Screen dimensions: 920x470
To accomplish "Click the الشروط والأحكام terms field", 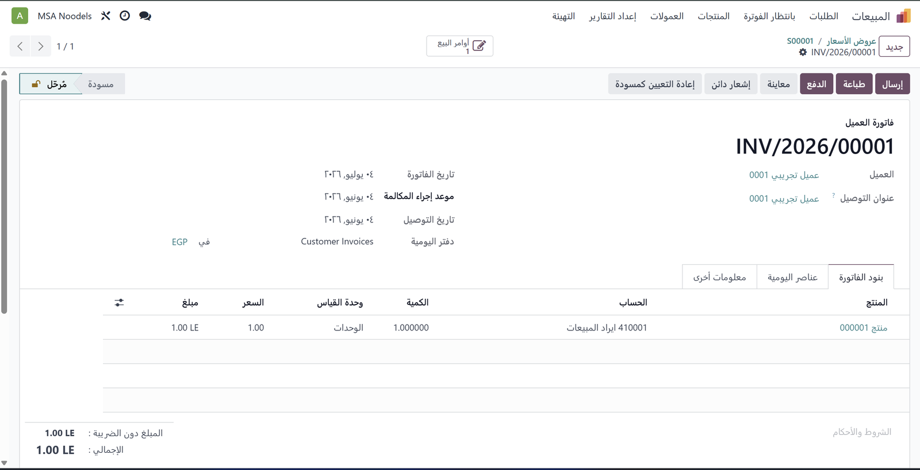I will click(x=862, y=432).
